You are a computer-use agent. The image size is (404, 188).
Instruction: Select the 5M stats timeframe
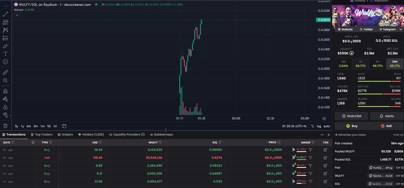(343, 64)
